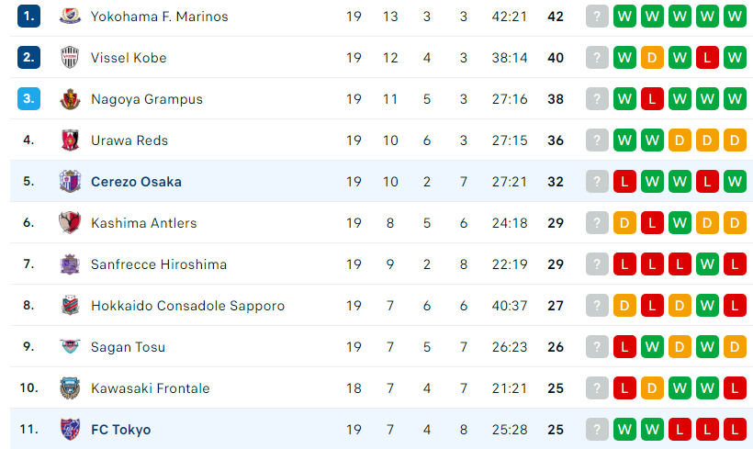Click the Sanfrecce Hiroshima club crest
The image size is (753, 449).
coord(70,264)
